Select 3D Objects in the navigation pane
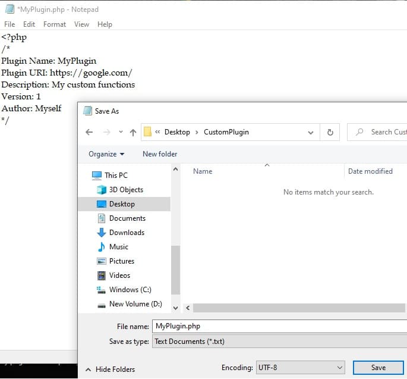The height and width of the screenshot is (379, 407). [x=125, y=190]
